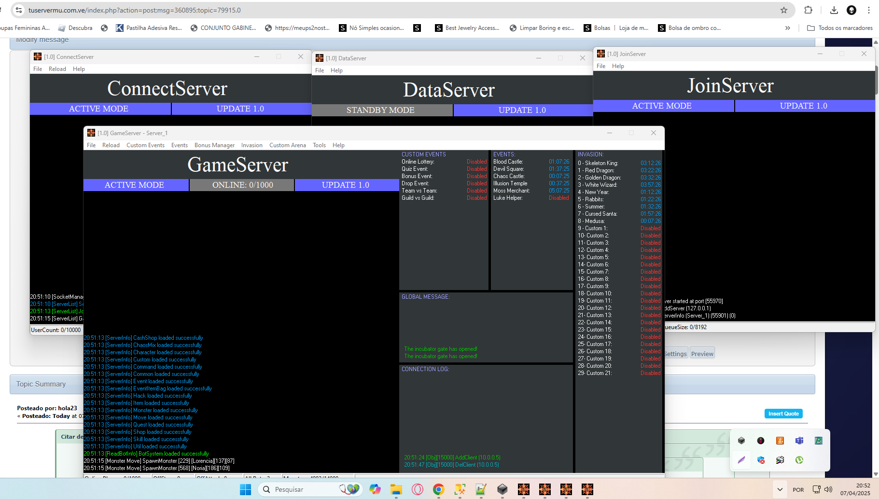Screen dimensions: 879x499
Task: Open Copilot from the taskbar
Action: [x=375, y=489]
